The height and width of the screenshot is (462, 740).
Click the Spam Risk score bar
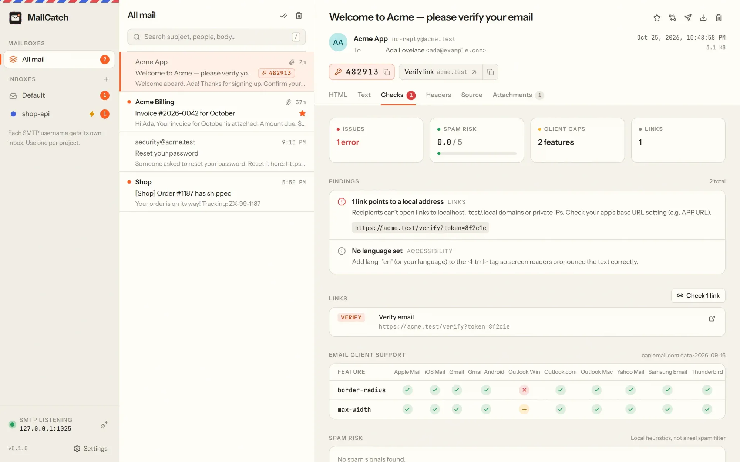pos(477,153)
